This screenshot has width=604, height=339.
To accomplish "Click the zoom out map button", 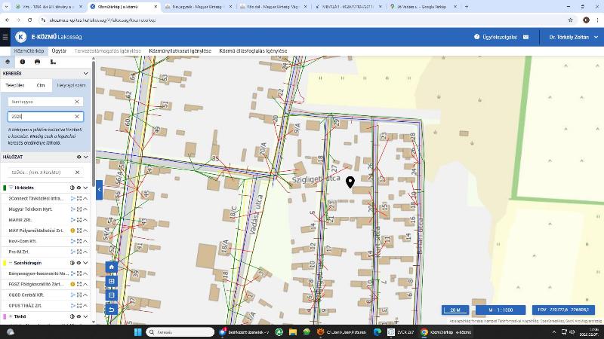I will click(112, 295).
